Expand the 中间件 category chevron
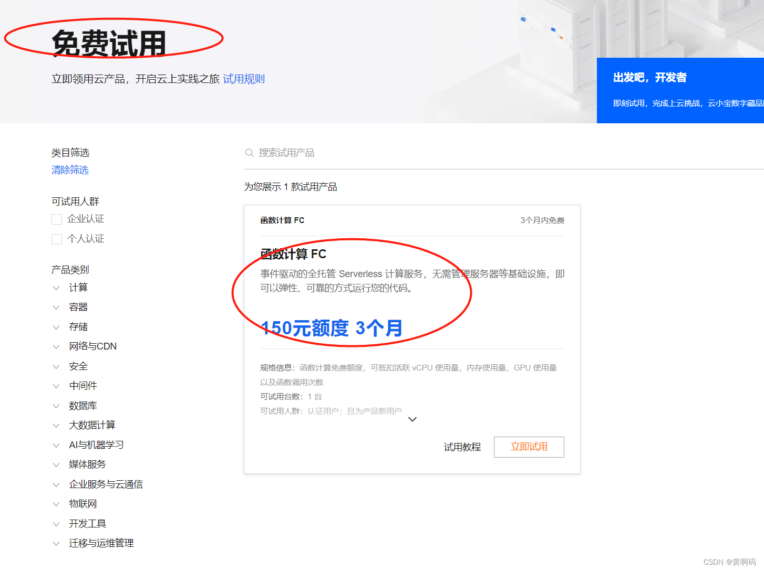Viewport: 764px width, 571px height. 56,386
